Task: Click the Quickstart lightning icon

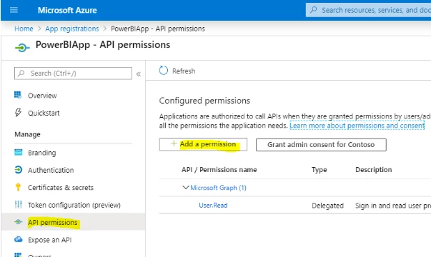Action: click(x=18, y=113)
